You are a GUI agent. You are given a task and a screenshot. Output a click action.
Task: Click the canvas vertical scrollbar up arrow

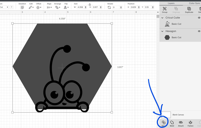point(158,12)
